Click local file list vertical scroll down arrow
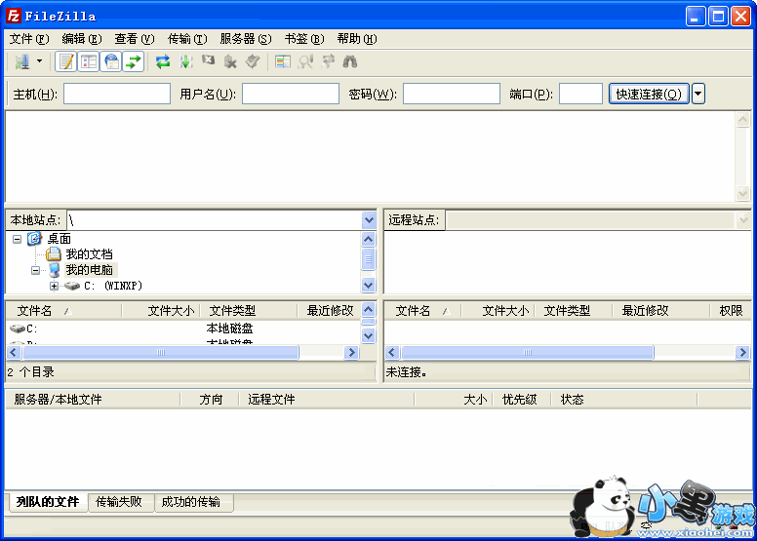The height and width of the screenshot is (541, 757). [x=369, y=335]
